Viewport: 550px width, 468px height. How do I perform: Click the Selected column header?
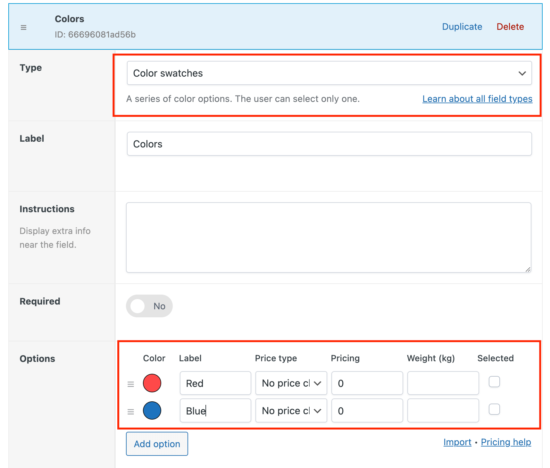tap(496, 358)
